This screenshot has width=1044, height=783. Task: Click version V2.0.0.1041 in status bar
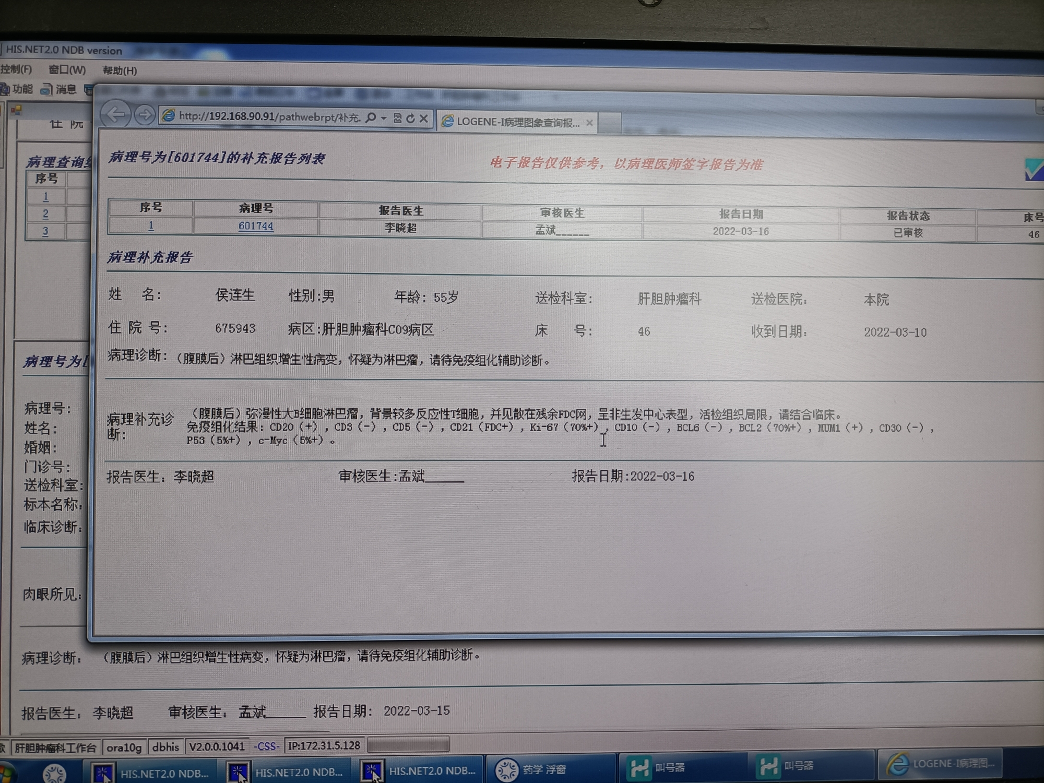click(x=217, y=746)
